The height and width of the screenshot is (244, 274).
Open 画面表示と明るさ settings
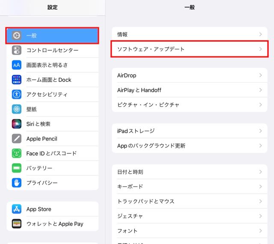pos(52,65)
